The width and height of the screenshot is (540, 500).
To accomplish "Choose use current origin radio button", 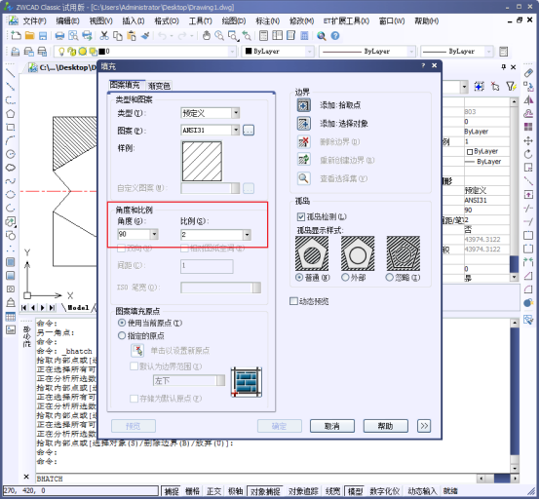I will (122, 323).
